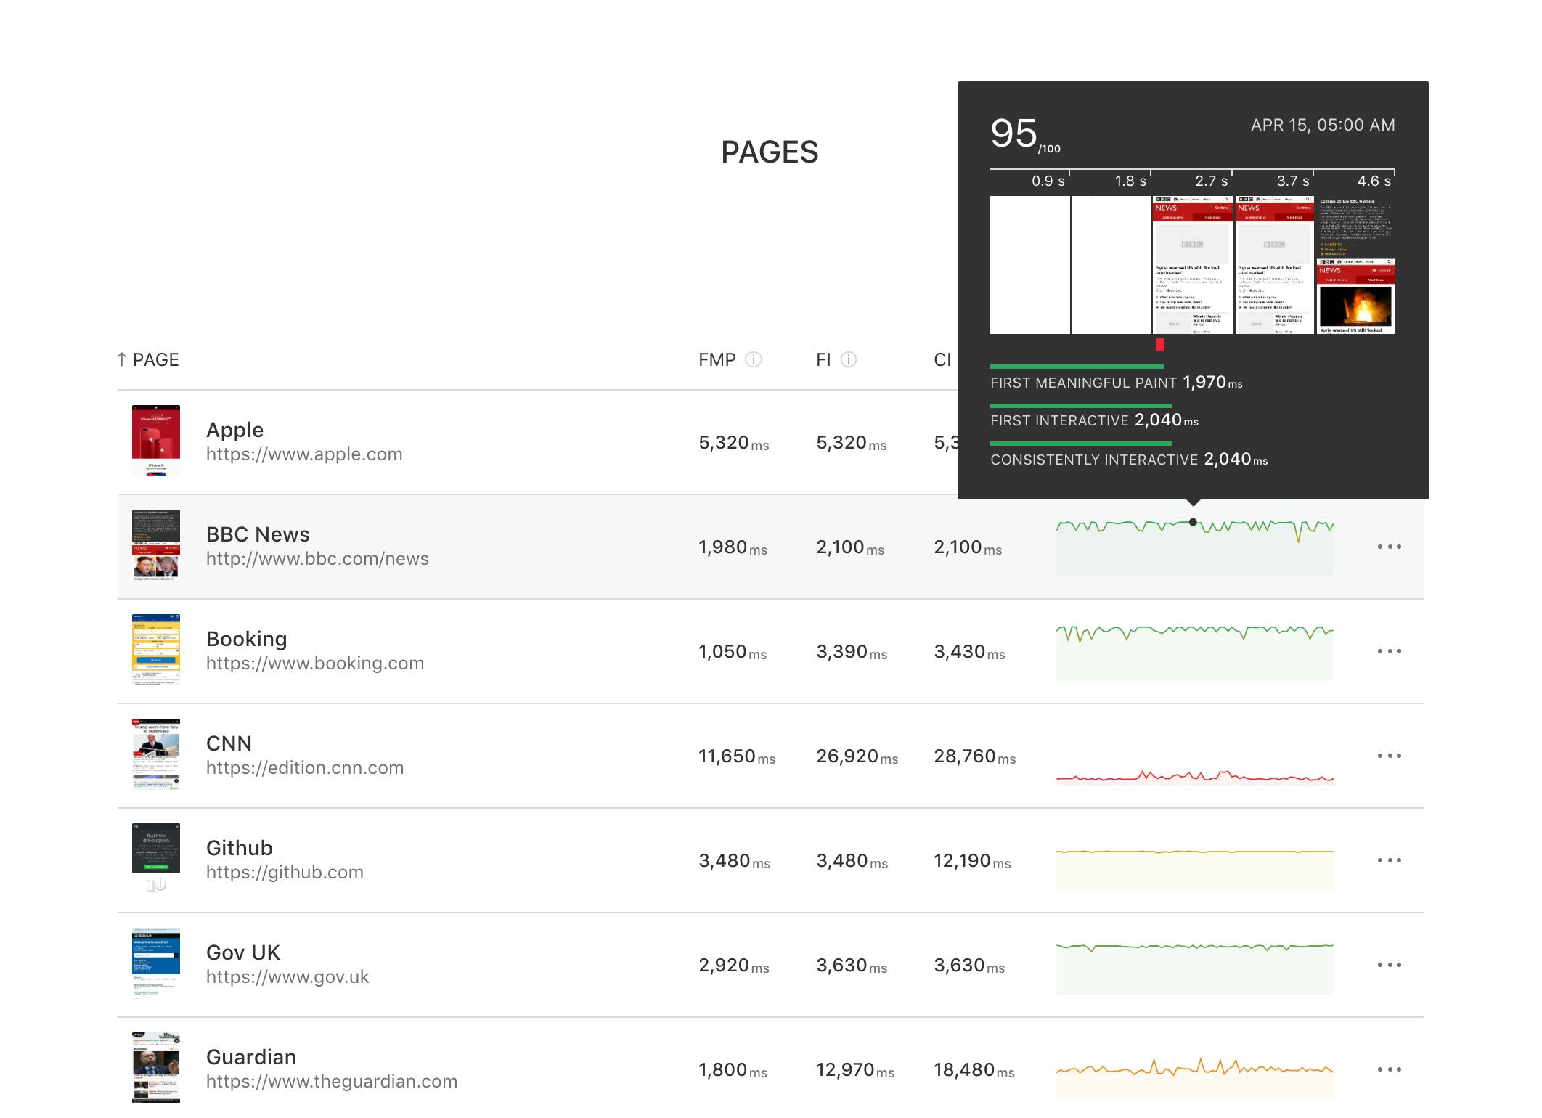Screen dimensions: 1542x1118
Task: Select the Github page thumbnail
Action: [156, 859]
